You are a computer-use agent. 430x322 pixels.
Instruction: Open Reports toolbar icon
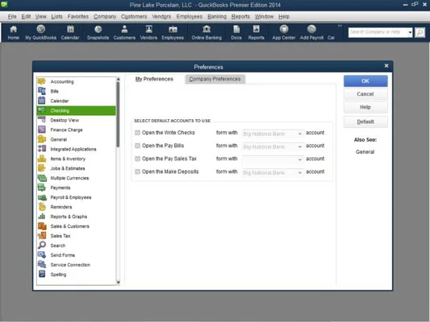pos(256,32)
